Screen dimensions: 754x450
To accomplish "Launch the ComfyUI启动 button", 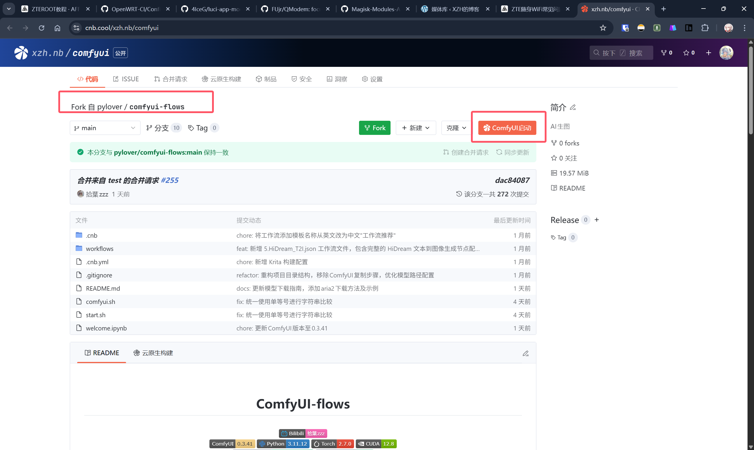I will pos(507,128).
